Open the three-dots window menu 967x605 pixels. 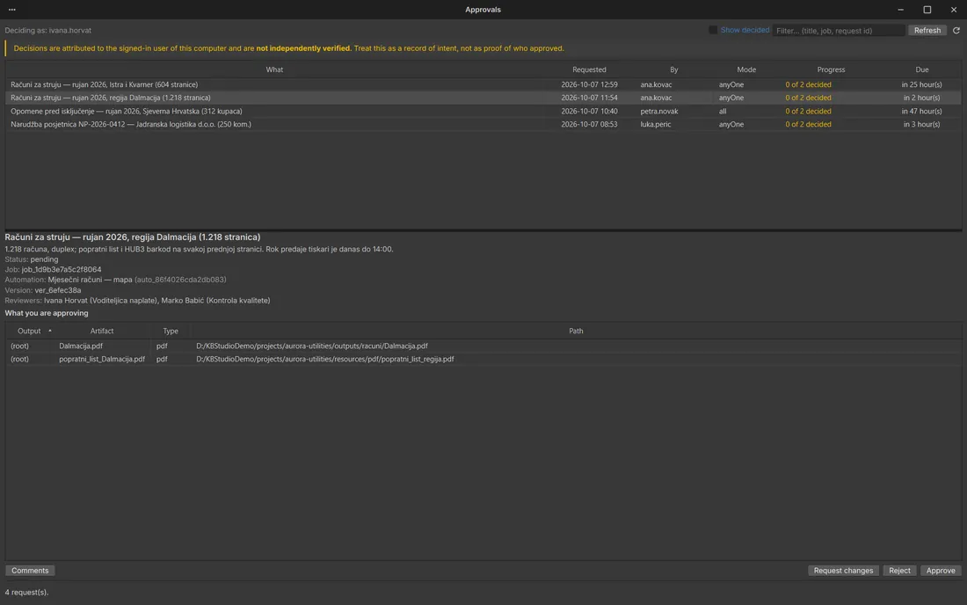pyautogui.click(x=11, y=10)
